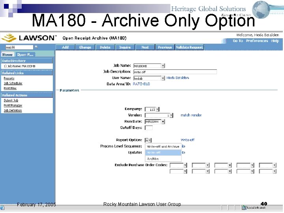Open the Job Definition link
284x213 pixels.
tap(13, 110)
